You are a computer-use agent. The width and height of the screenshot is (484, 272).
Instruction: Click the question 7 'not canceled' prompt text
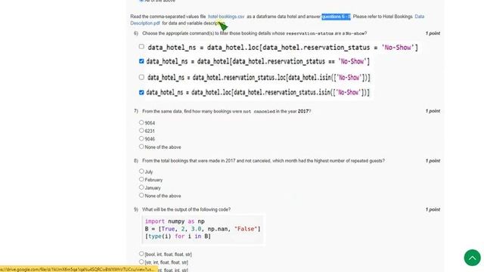pos(227,111)
